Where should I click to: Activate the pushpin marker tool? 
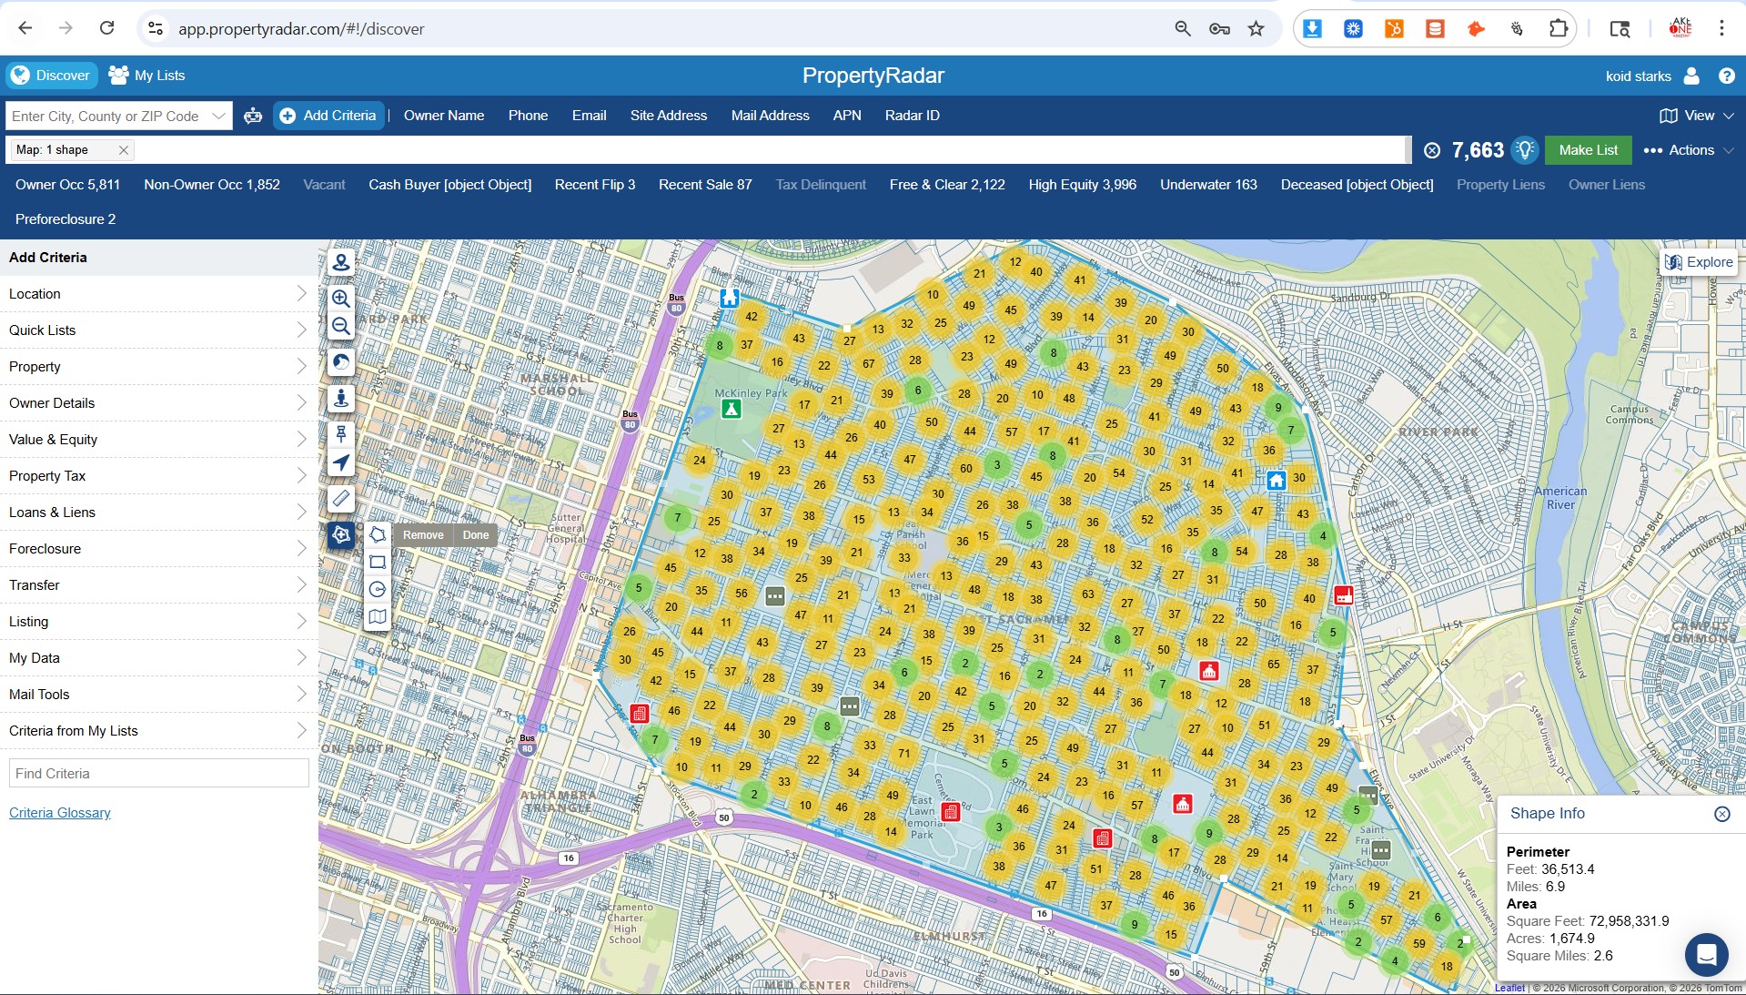pos(341,435)
